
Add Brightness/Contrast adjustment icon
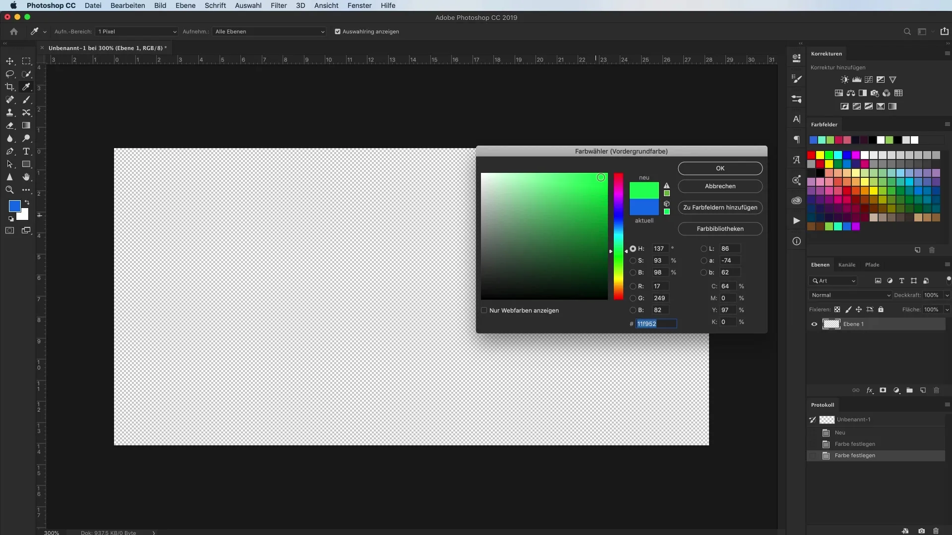point(845,79)
